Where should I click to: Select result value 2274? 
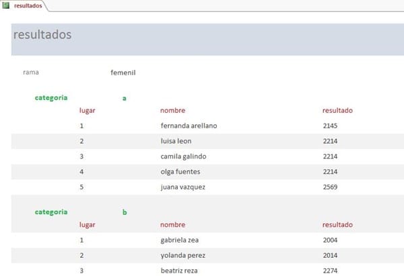pos(332,271)
